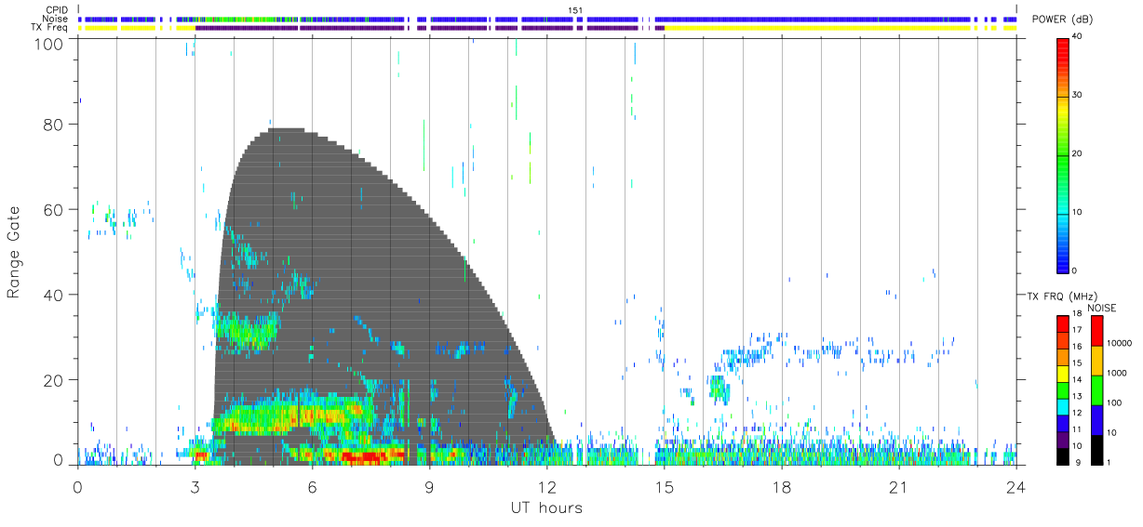Click the black swatch in NOISE legend

point(1097,450)
